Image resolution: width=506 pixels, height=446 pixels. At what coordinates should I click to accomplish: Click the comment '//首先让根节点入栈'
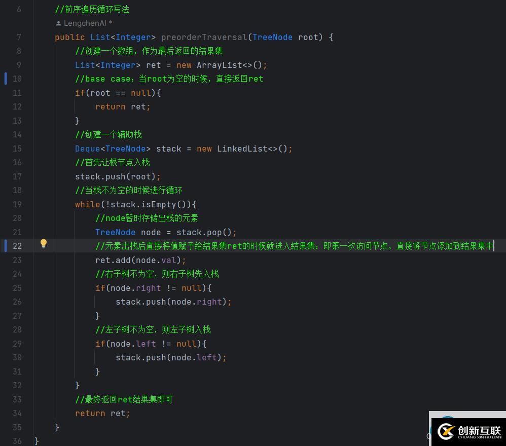(x=113, y=163)
